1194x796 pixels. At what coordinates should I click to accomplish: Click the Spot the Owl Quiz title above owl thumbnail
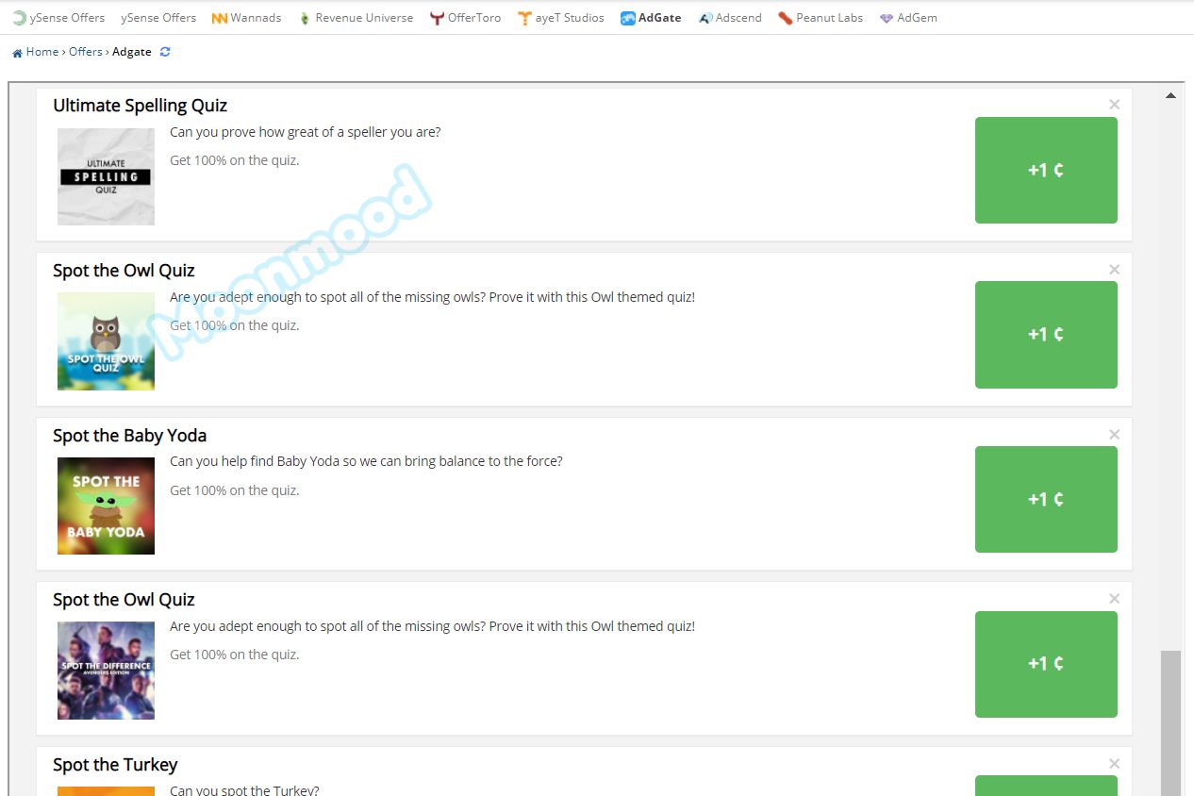click(x=124, y=271)
